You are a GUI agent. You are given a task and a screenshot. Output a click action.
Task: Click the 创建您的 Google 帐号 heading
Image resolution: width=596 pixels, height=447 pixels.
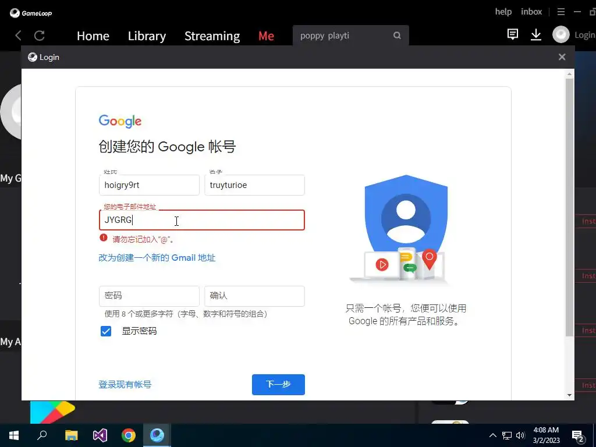[167, 147]
